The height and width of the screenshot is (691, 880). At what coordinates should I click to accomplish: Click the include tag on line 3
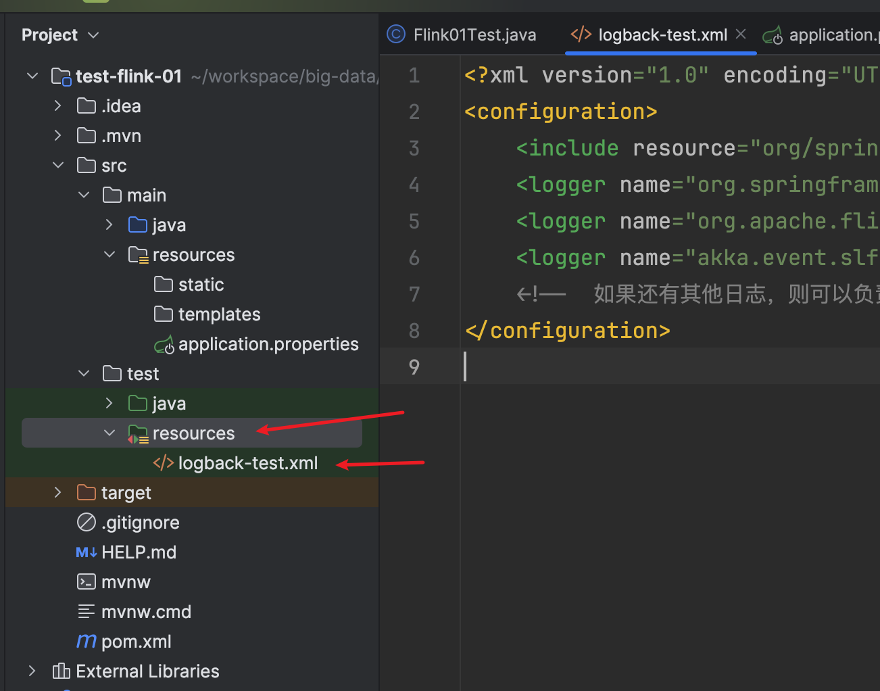568,148
